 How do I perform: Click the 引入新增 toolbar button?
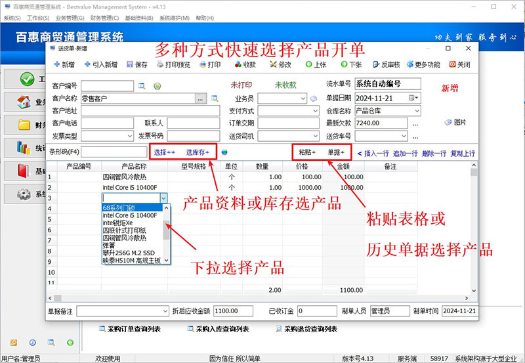point(101,64)
